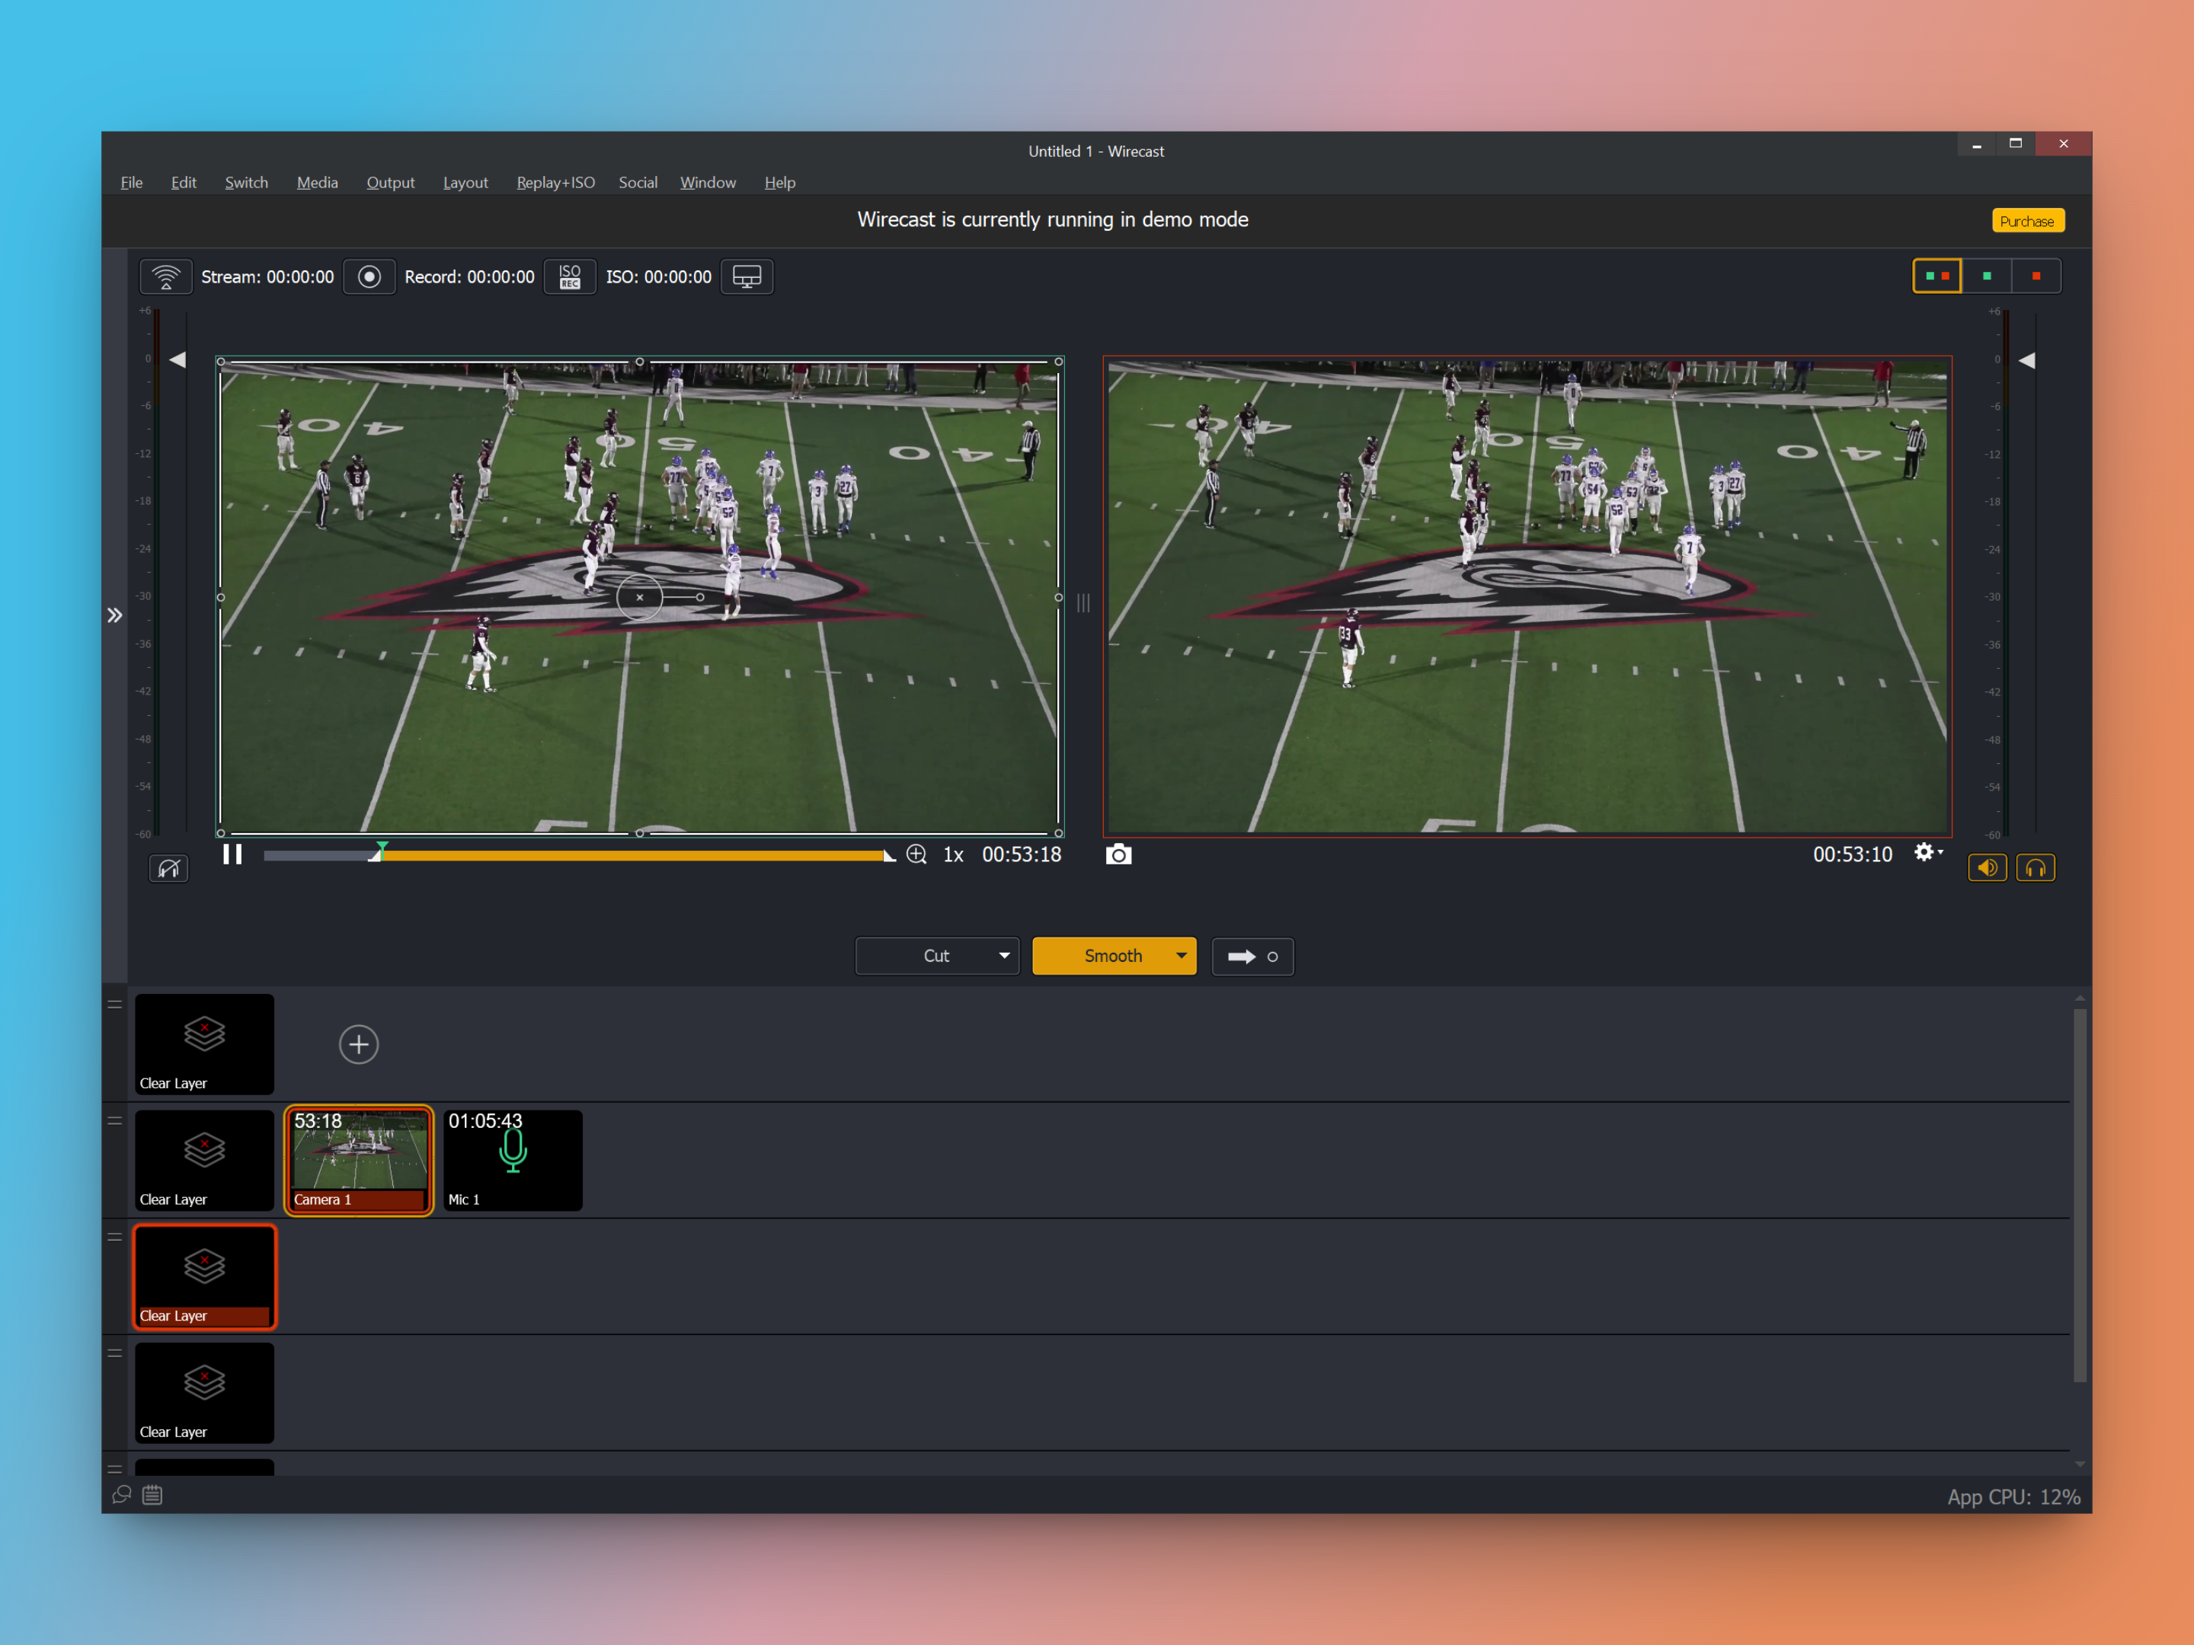Select second layer Clear Layer shot

(204, 1160)
